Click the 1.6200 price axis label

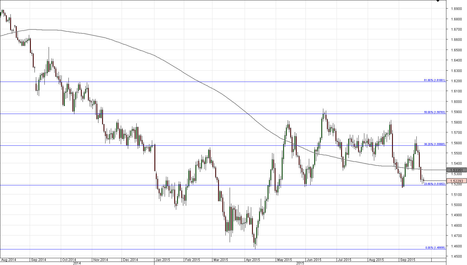pyautogui.click(x=456, y=81)
